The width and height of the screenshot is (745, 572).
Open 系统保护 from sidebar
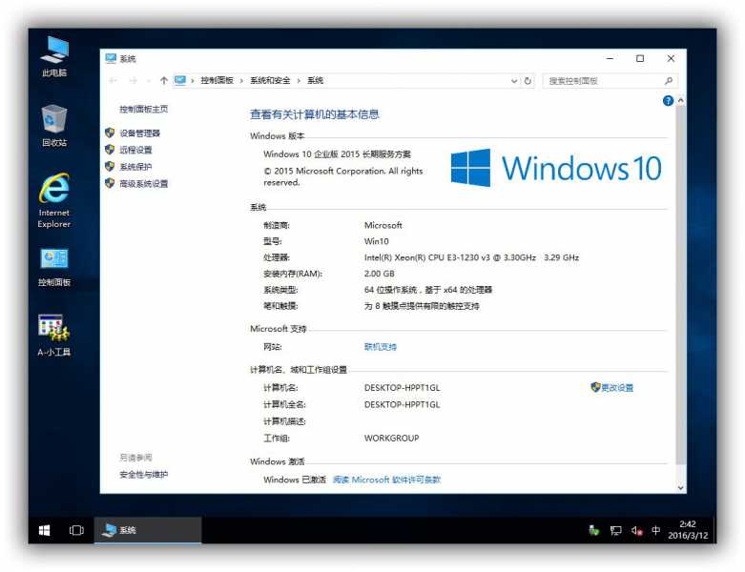click(135, 167)
